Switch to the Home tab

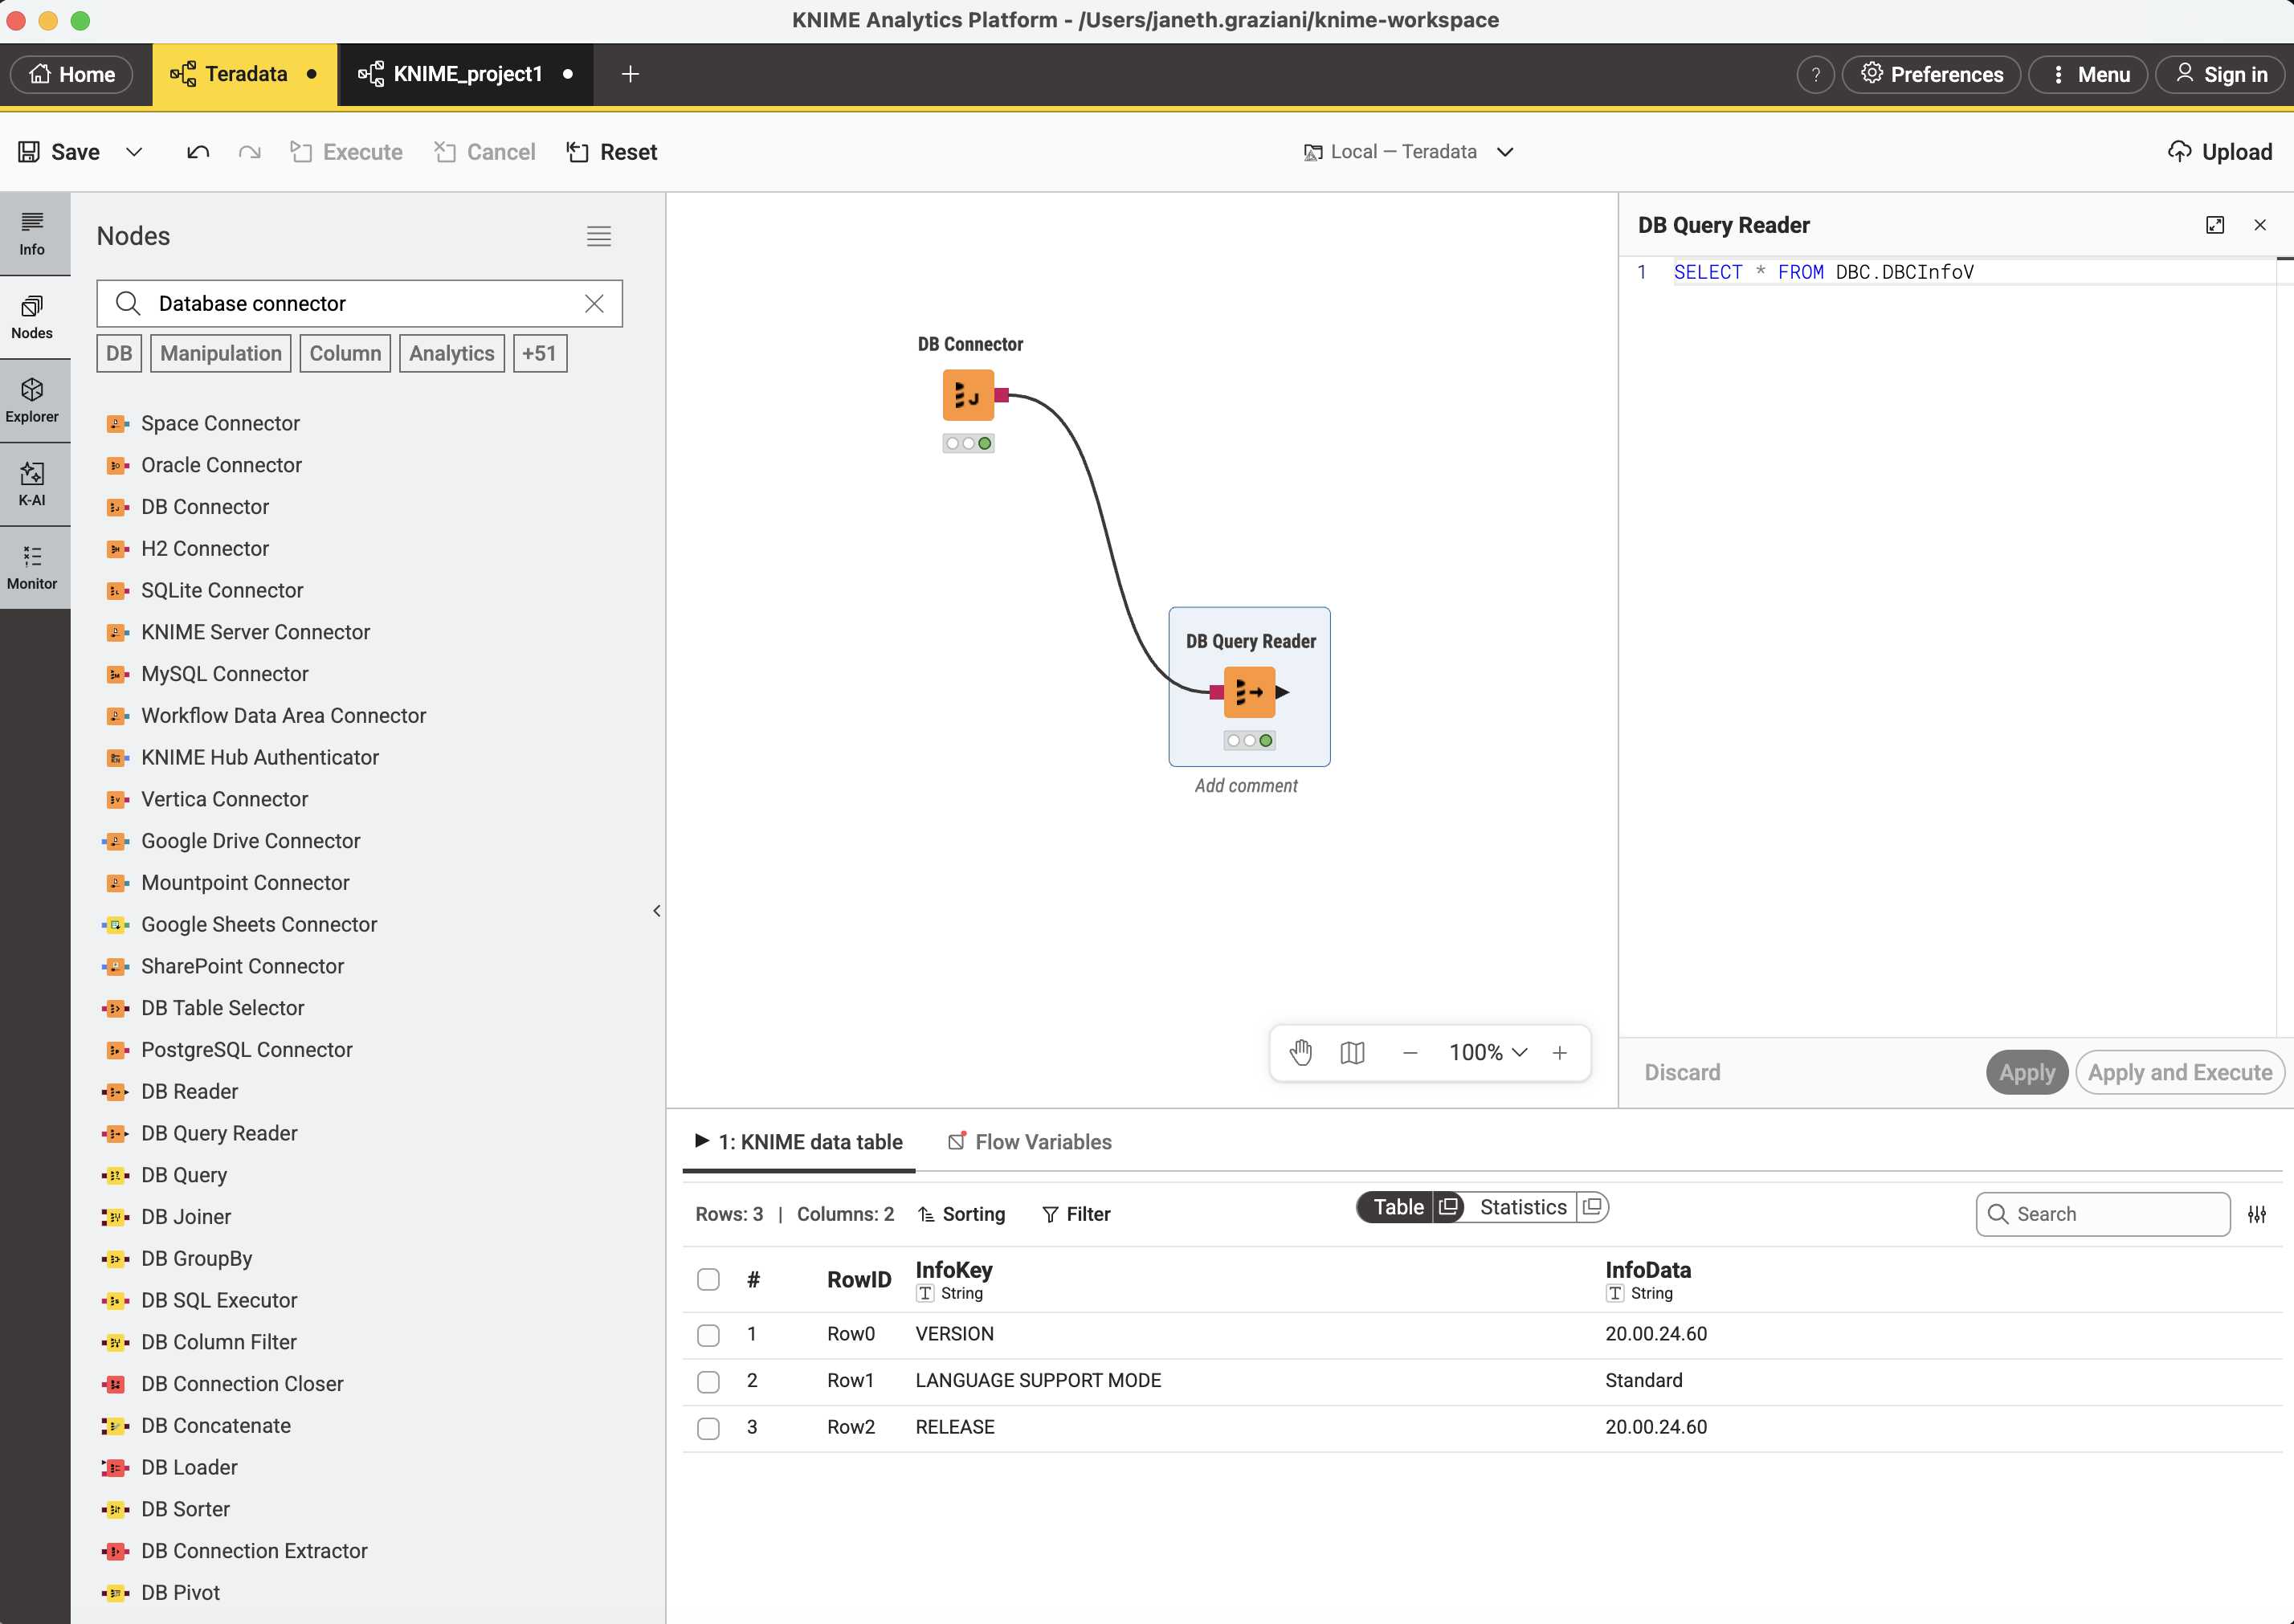coord(72,74)
